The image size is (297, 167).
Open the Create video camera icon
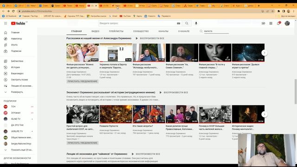pyautogui.click(x=263, y=23)
